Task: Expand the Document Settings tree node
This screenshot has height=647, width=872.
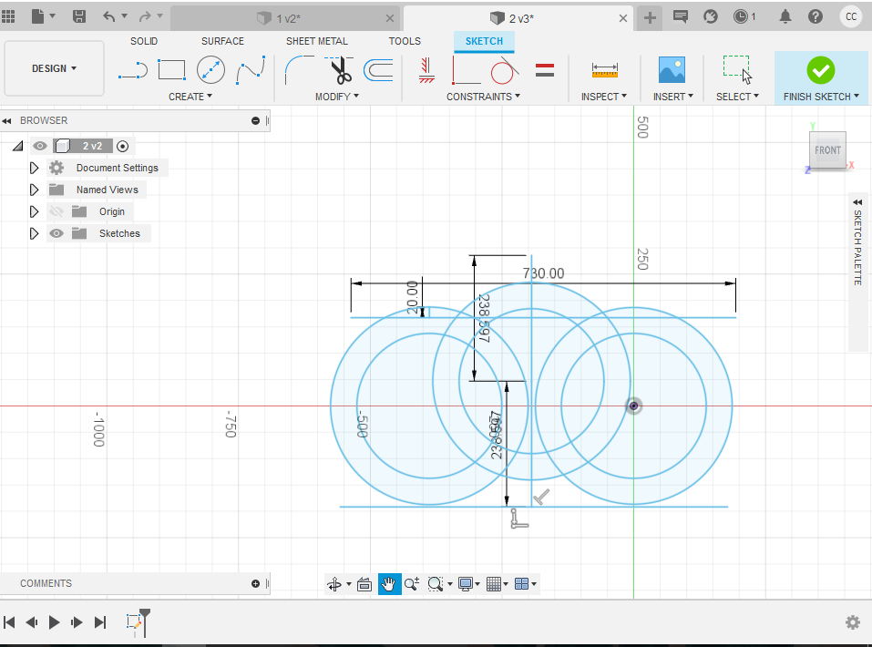Action: [x=35, y=168]
